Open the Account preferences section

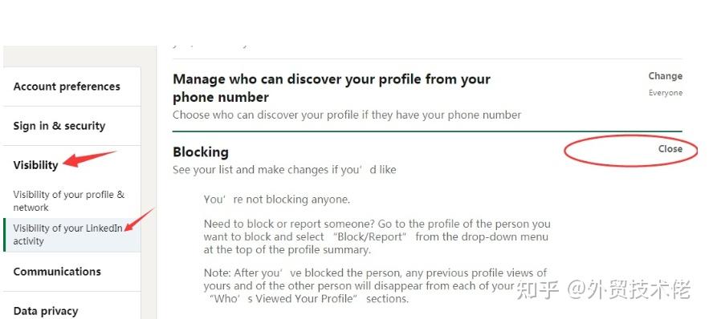point(67,87)
